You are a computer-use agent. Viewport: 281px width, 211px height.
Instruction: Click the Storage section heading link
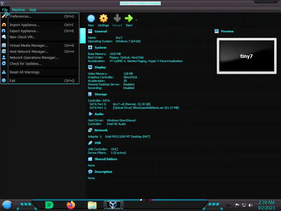101,94
